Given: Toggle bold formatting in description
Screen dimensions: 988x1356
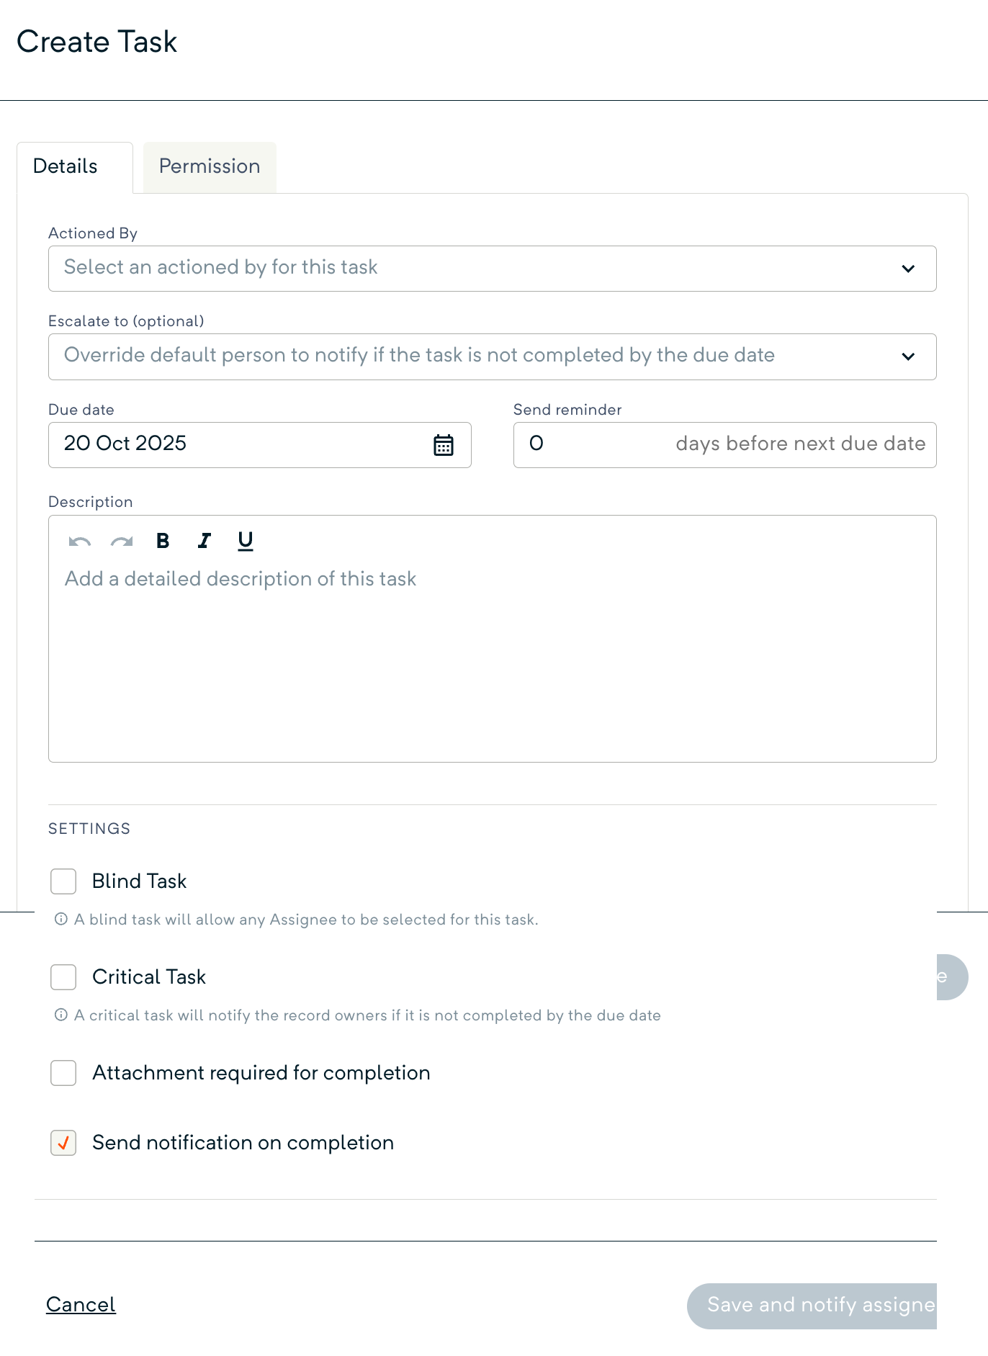Looking at the screenshot, I should (163, 541).
